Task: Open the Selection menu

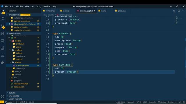Action: coord(19,6)
